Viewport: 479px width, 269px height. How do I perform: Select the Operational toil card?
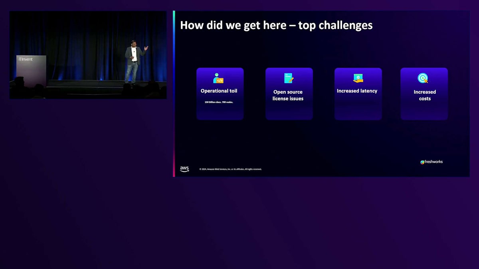220,94
